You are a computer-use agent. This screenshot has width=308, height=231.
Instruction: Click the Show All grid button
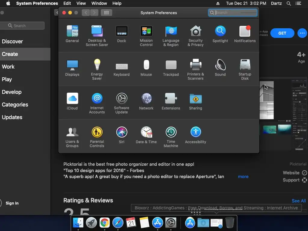coord(106,13)
